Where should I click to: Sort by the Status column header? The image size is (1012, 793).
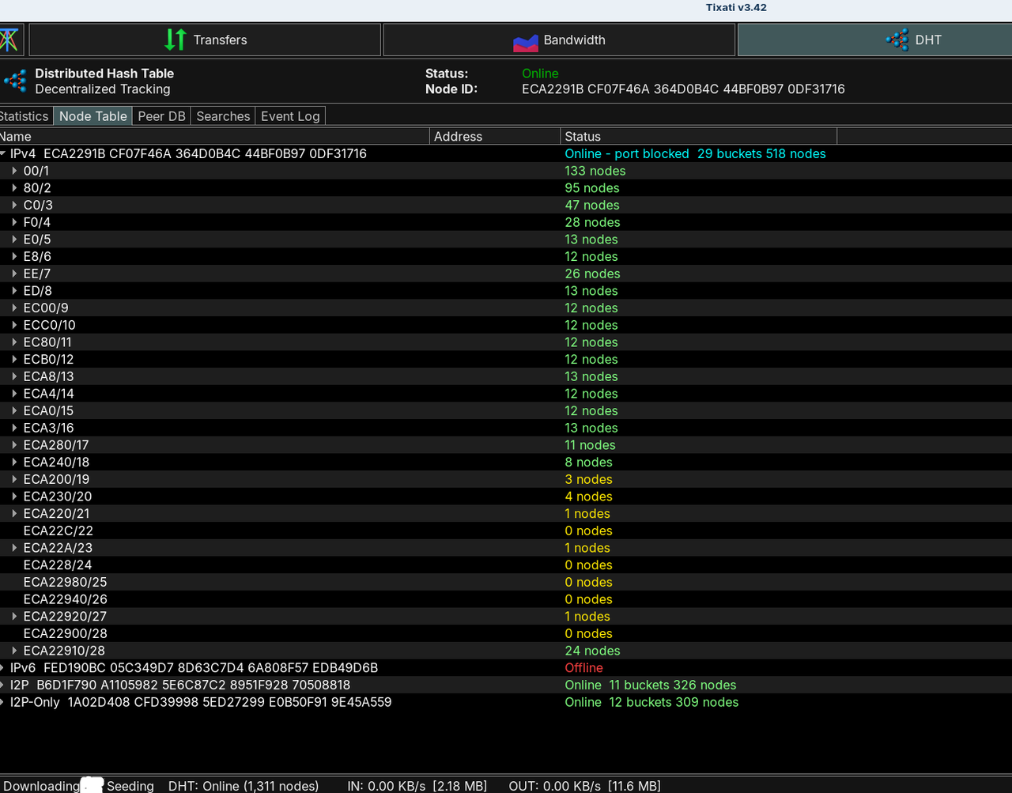point(698,136)
